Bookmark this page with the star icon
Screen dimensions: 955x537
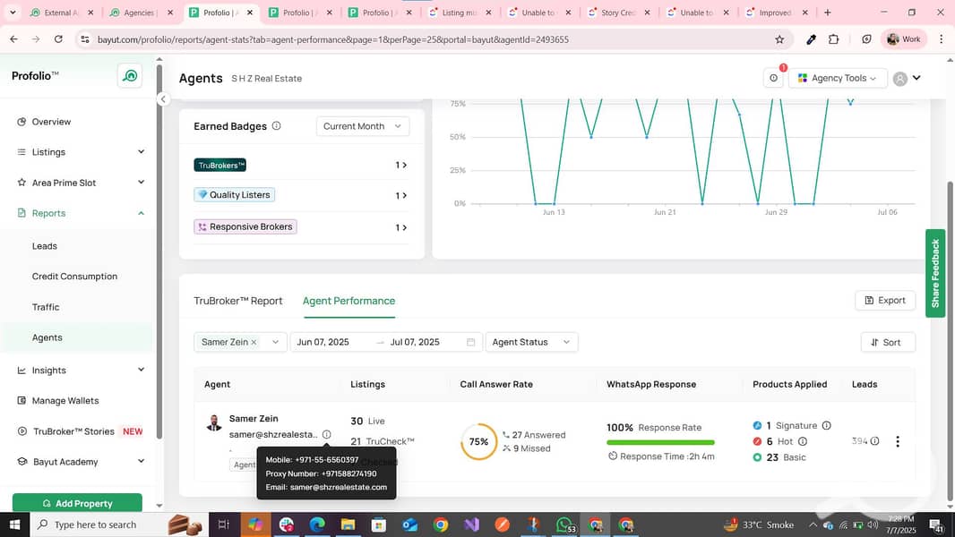point(779,39)
